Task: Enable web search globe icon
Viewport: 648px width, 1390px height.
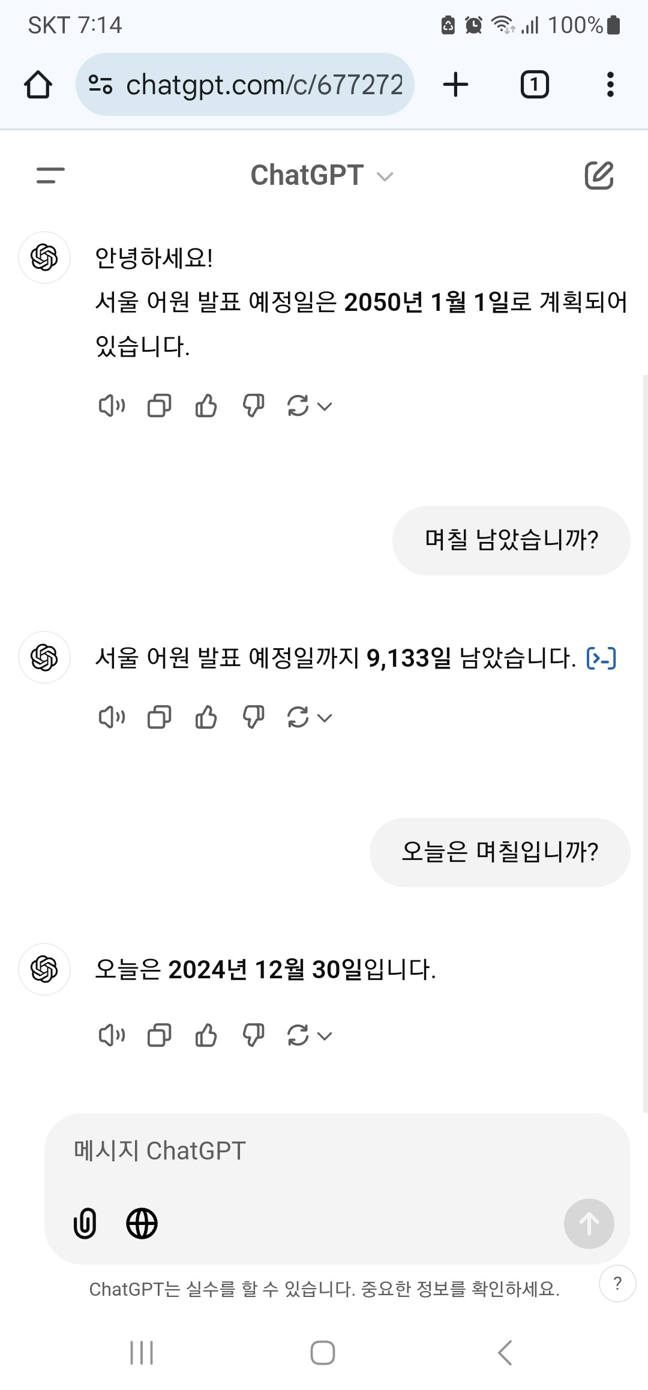Action: tap(142, 1224)
